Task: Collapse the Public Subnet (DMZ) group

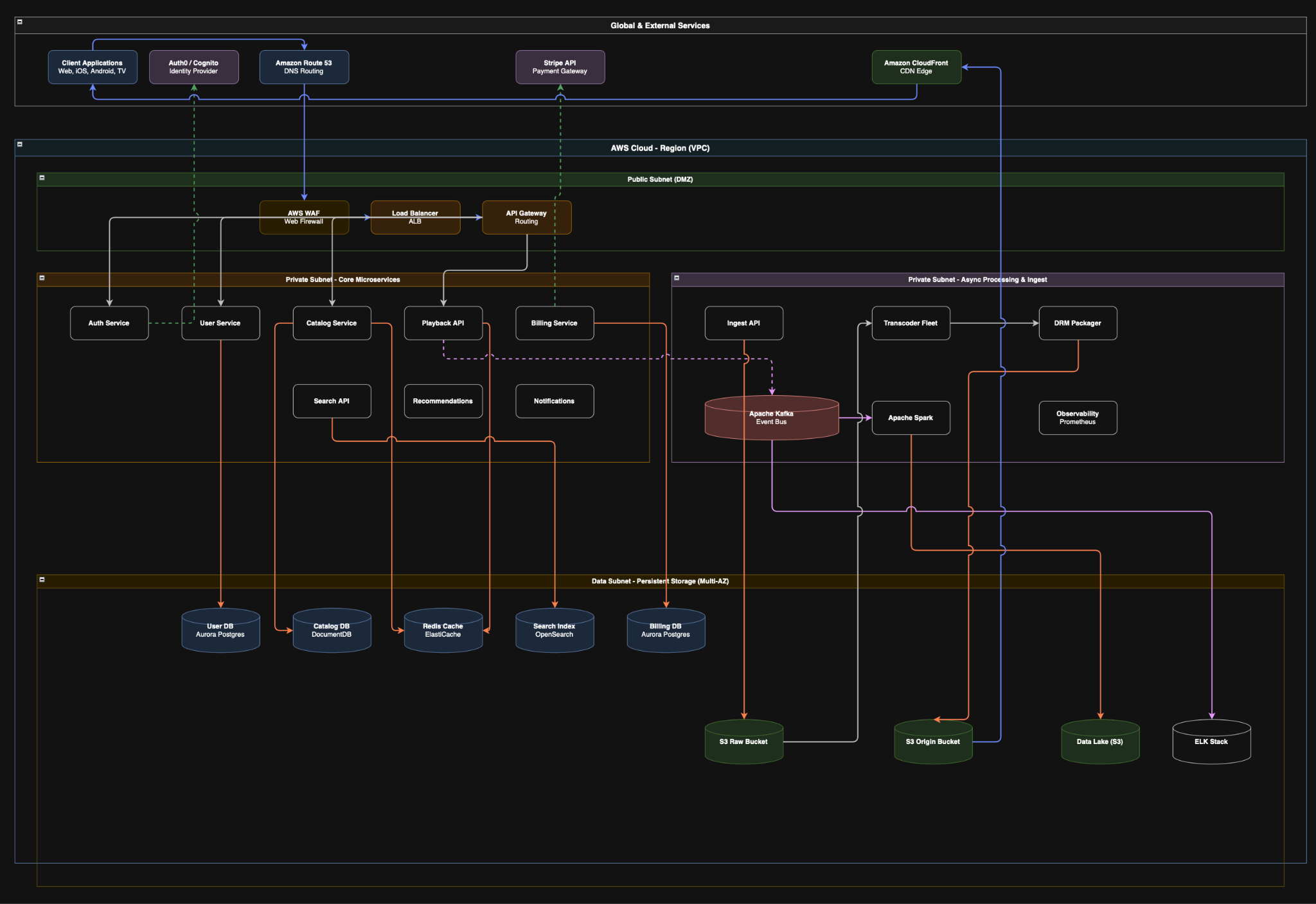Action: click(x=42, y=177)
